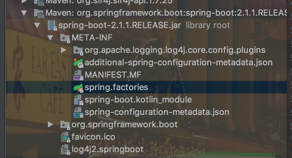The image size is (292, 158).
Task: Click the spring.factories leaf icon
Action: [x=78, y=87]
